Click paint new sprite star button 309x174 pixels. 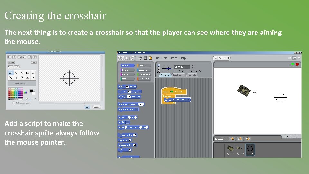tap(232, 139)
